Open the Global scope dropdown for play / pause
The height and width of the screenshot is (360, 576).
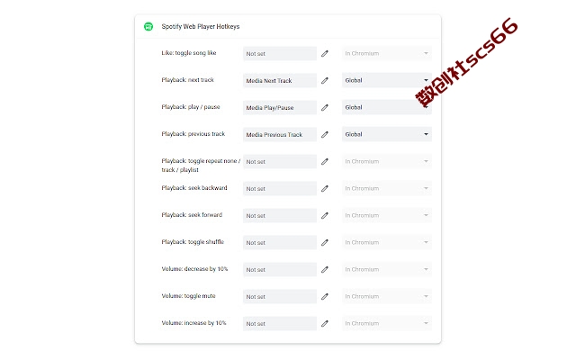click(387, 108)
